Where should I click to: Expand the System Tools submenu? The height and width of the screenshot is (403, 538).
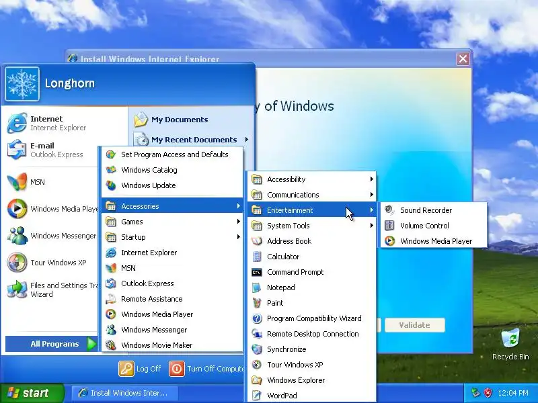point(312,226)
